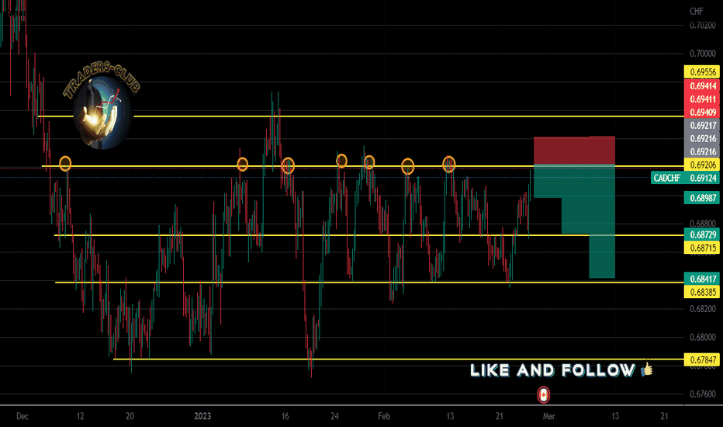Select the yellow 0.68715 line price label

[x=702, y=248]
